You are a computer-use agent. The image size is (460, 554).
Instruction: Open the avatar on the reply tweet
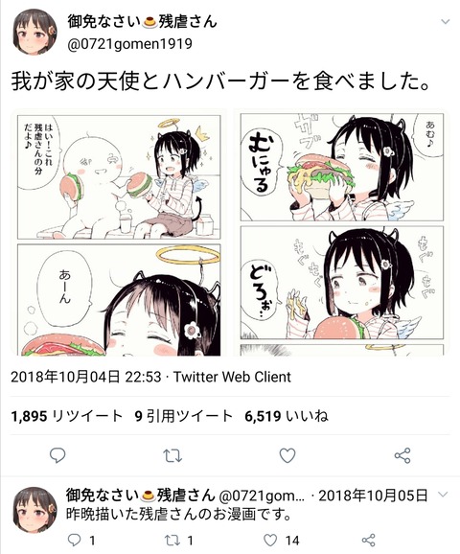(34, 510)
